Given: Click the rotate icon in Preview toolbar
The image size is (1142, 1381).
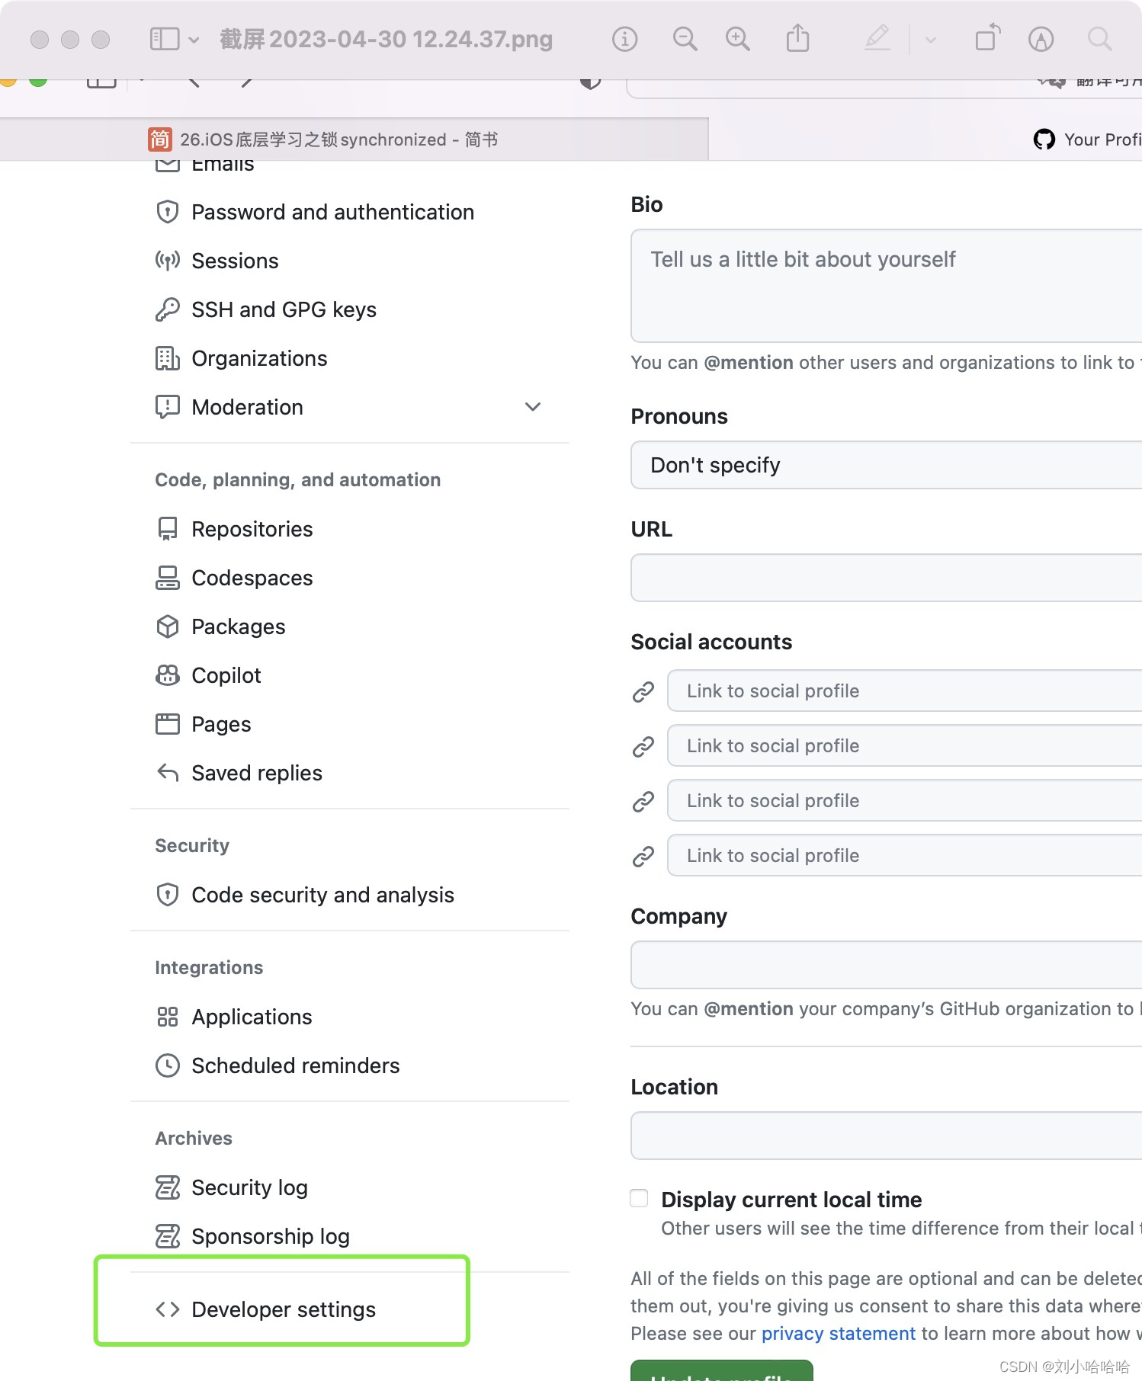Looking at the screenshot, I should [x=986, y=38].
